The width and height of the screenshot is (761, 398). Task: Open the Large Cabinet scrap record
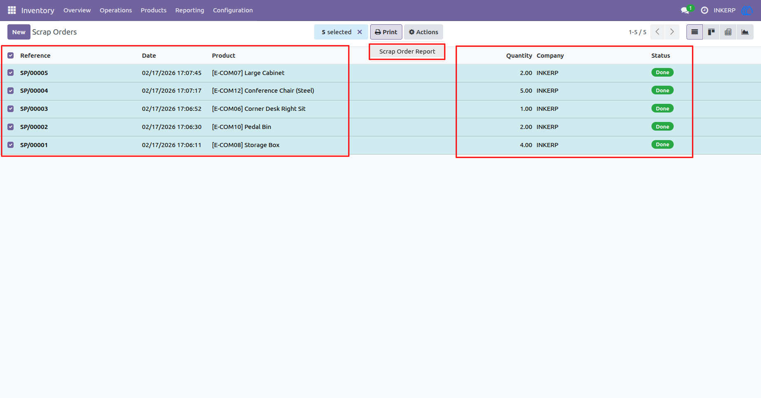[x=248, y=73]
